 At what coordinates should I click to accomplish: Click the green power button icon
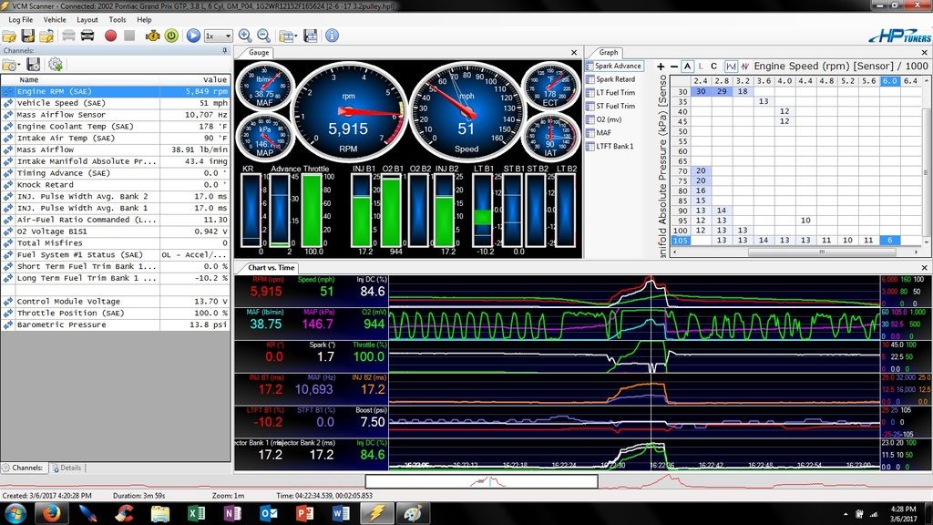tap(171, 36)
